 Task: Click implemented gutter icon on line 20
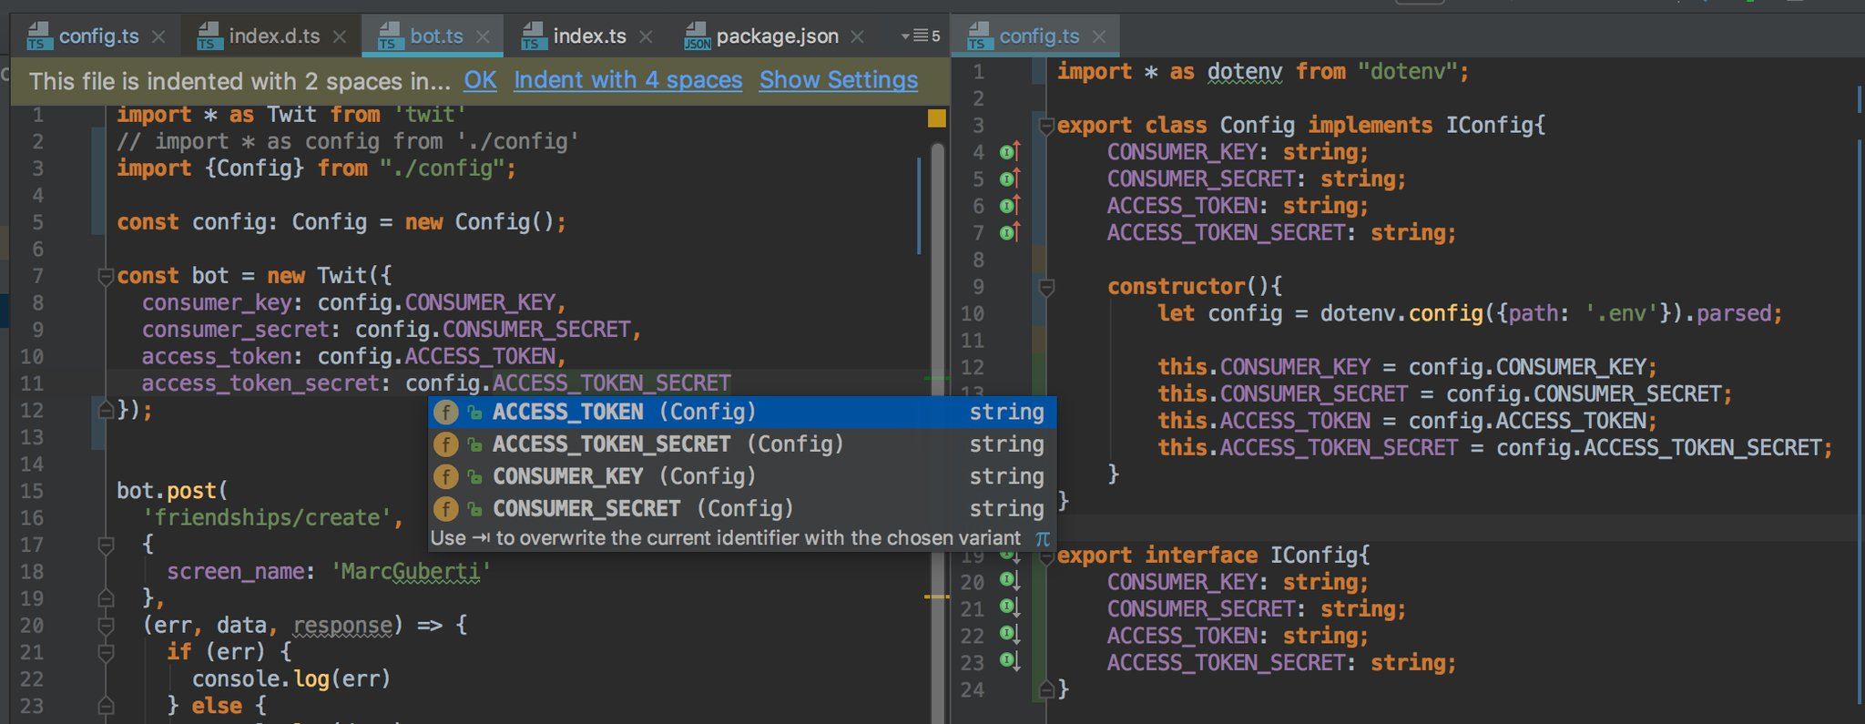coord(1009,580)
